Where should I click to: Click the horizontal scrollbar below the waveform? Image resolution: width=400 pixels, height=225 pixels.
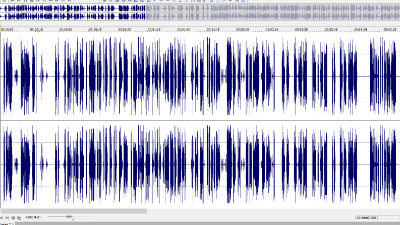[74, 211]
